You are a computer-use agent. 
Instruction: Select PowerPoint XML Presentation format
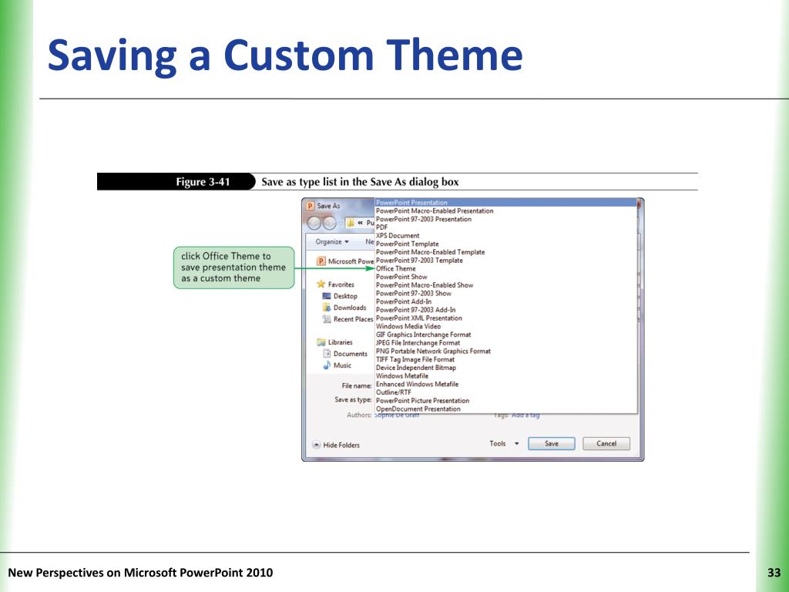click(x=505, y=318)
